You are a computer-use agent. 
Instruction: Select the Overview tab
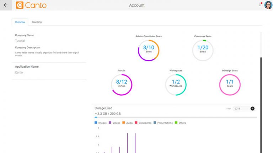tap(20, 22)
